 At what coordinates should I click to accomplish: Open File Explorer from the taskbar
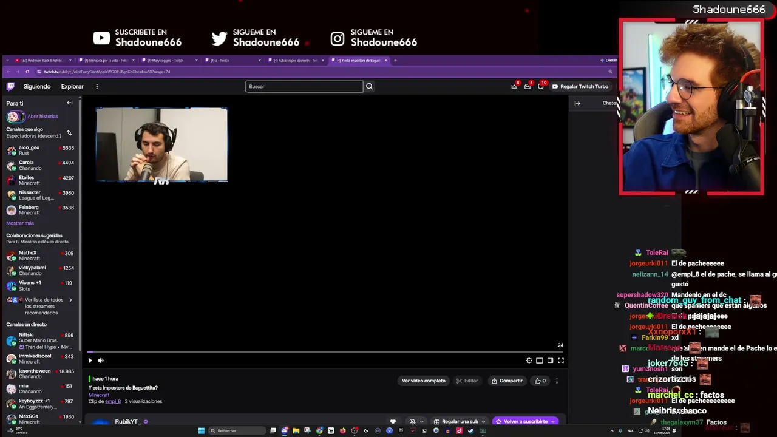(296, 431)
